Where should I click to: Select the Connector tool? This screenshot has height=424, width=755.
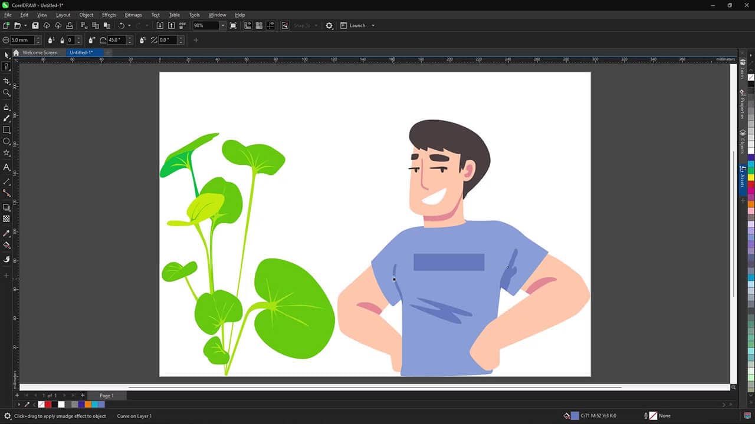[6, 193]
